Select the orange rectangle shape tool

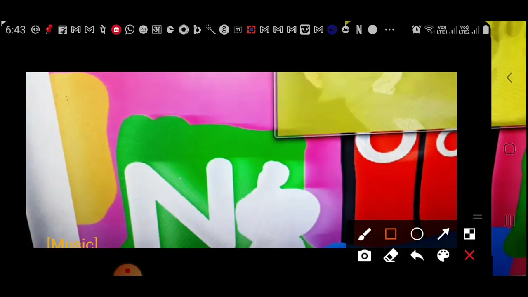(391, 234)
